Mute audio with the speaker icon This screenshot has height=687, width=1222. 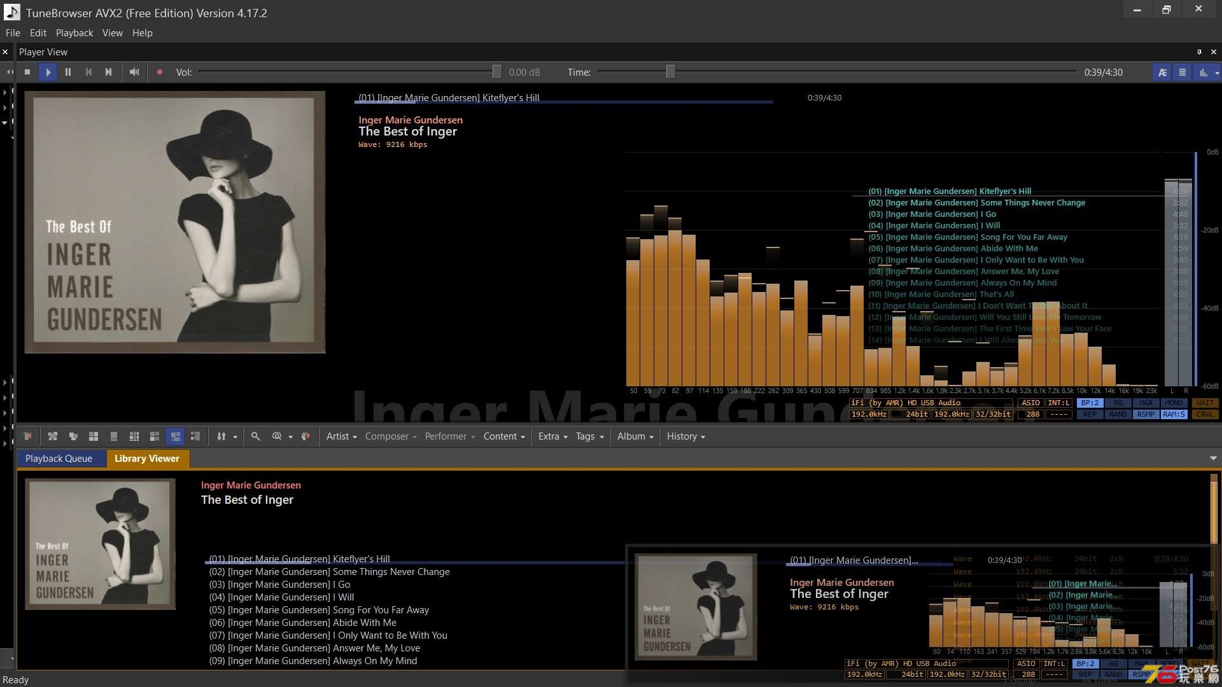pos(134,72)
